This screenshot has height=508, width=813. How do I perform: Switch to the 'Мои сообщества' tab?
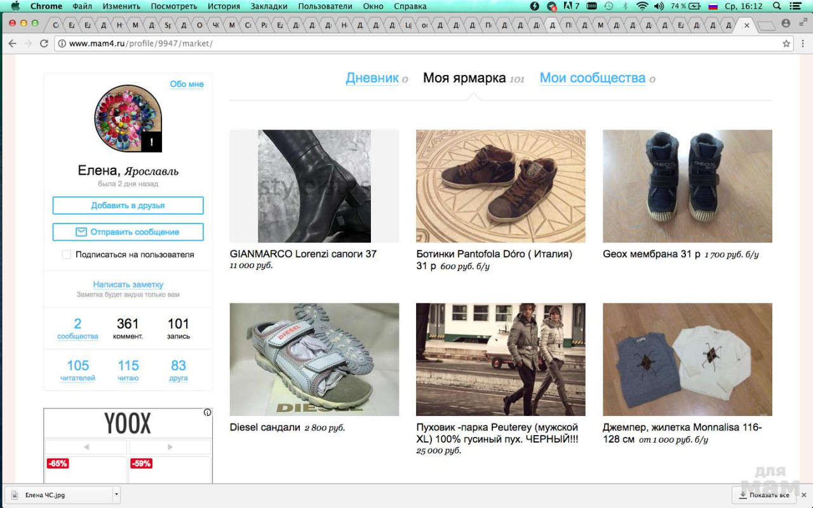[x=592, y=78]
